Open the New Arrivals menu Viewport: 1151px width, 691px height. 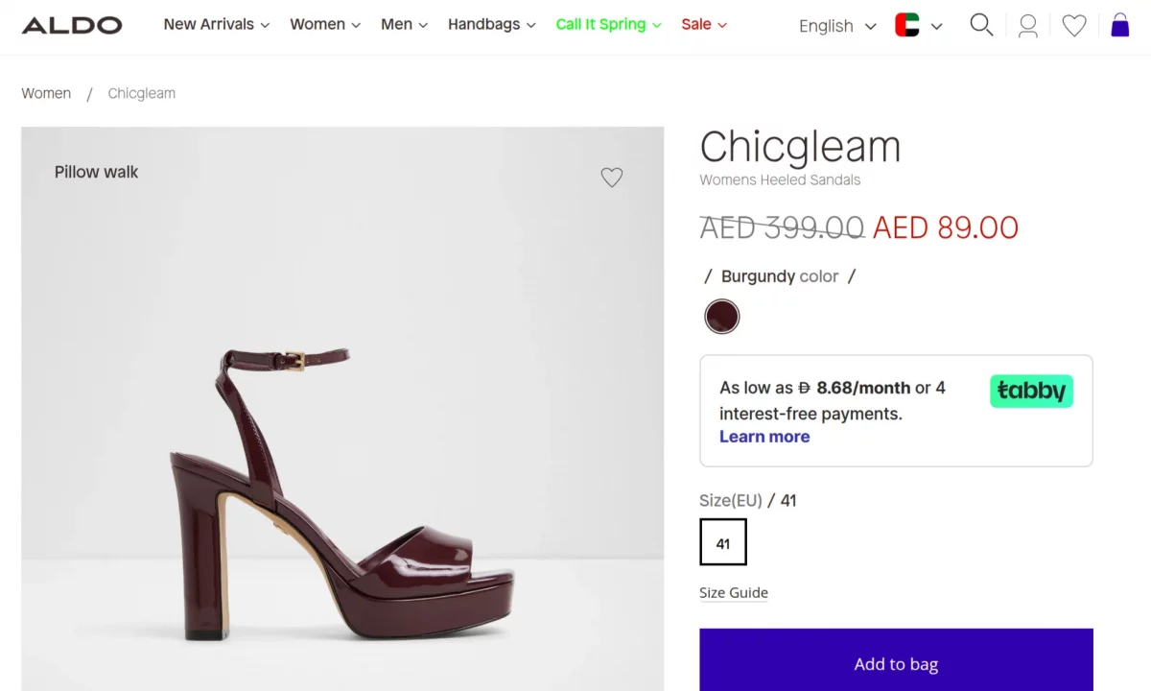[x=216, y=24]
